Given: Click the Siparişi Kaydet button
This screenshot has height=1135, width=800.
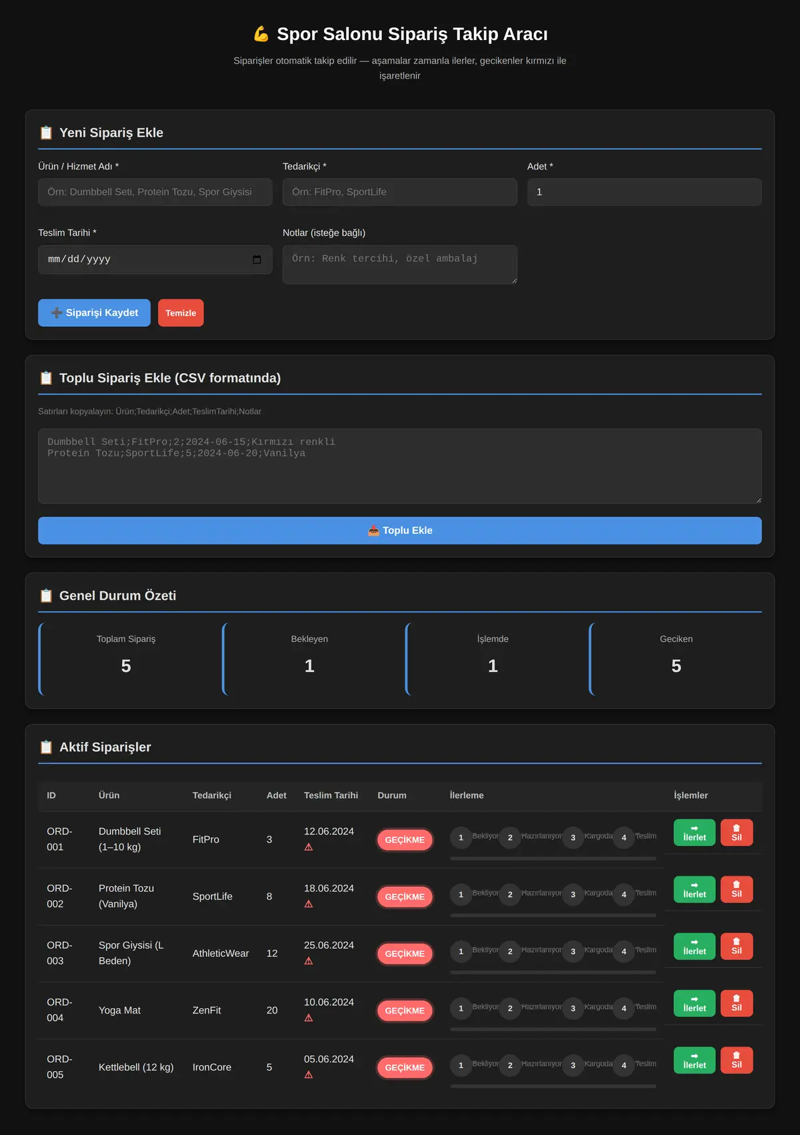Looking at the screenshot, I should [94, 313].
